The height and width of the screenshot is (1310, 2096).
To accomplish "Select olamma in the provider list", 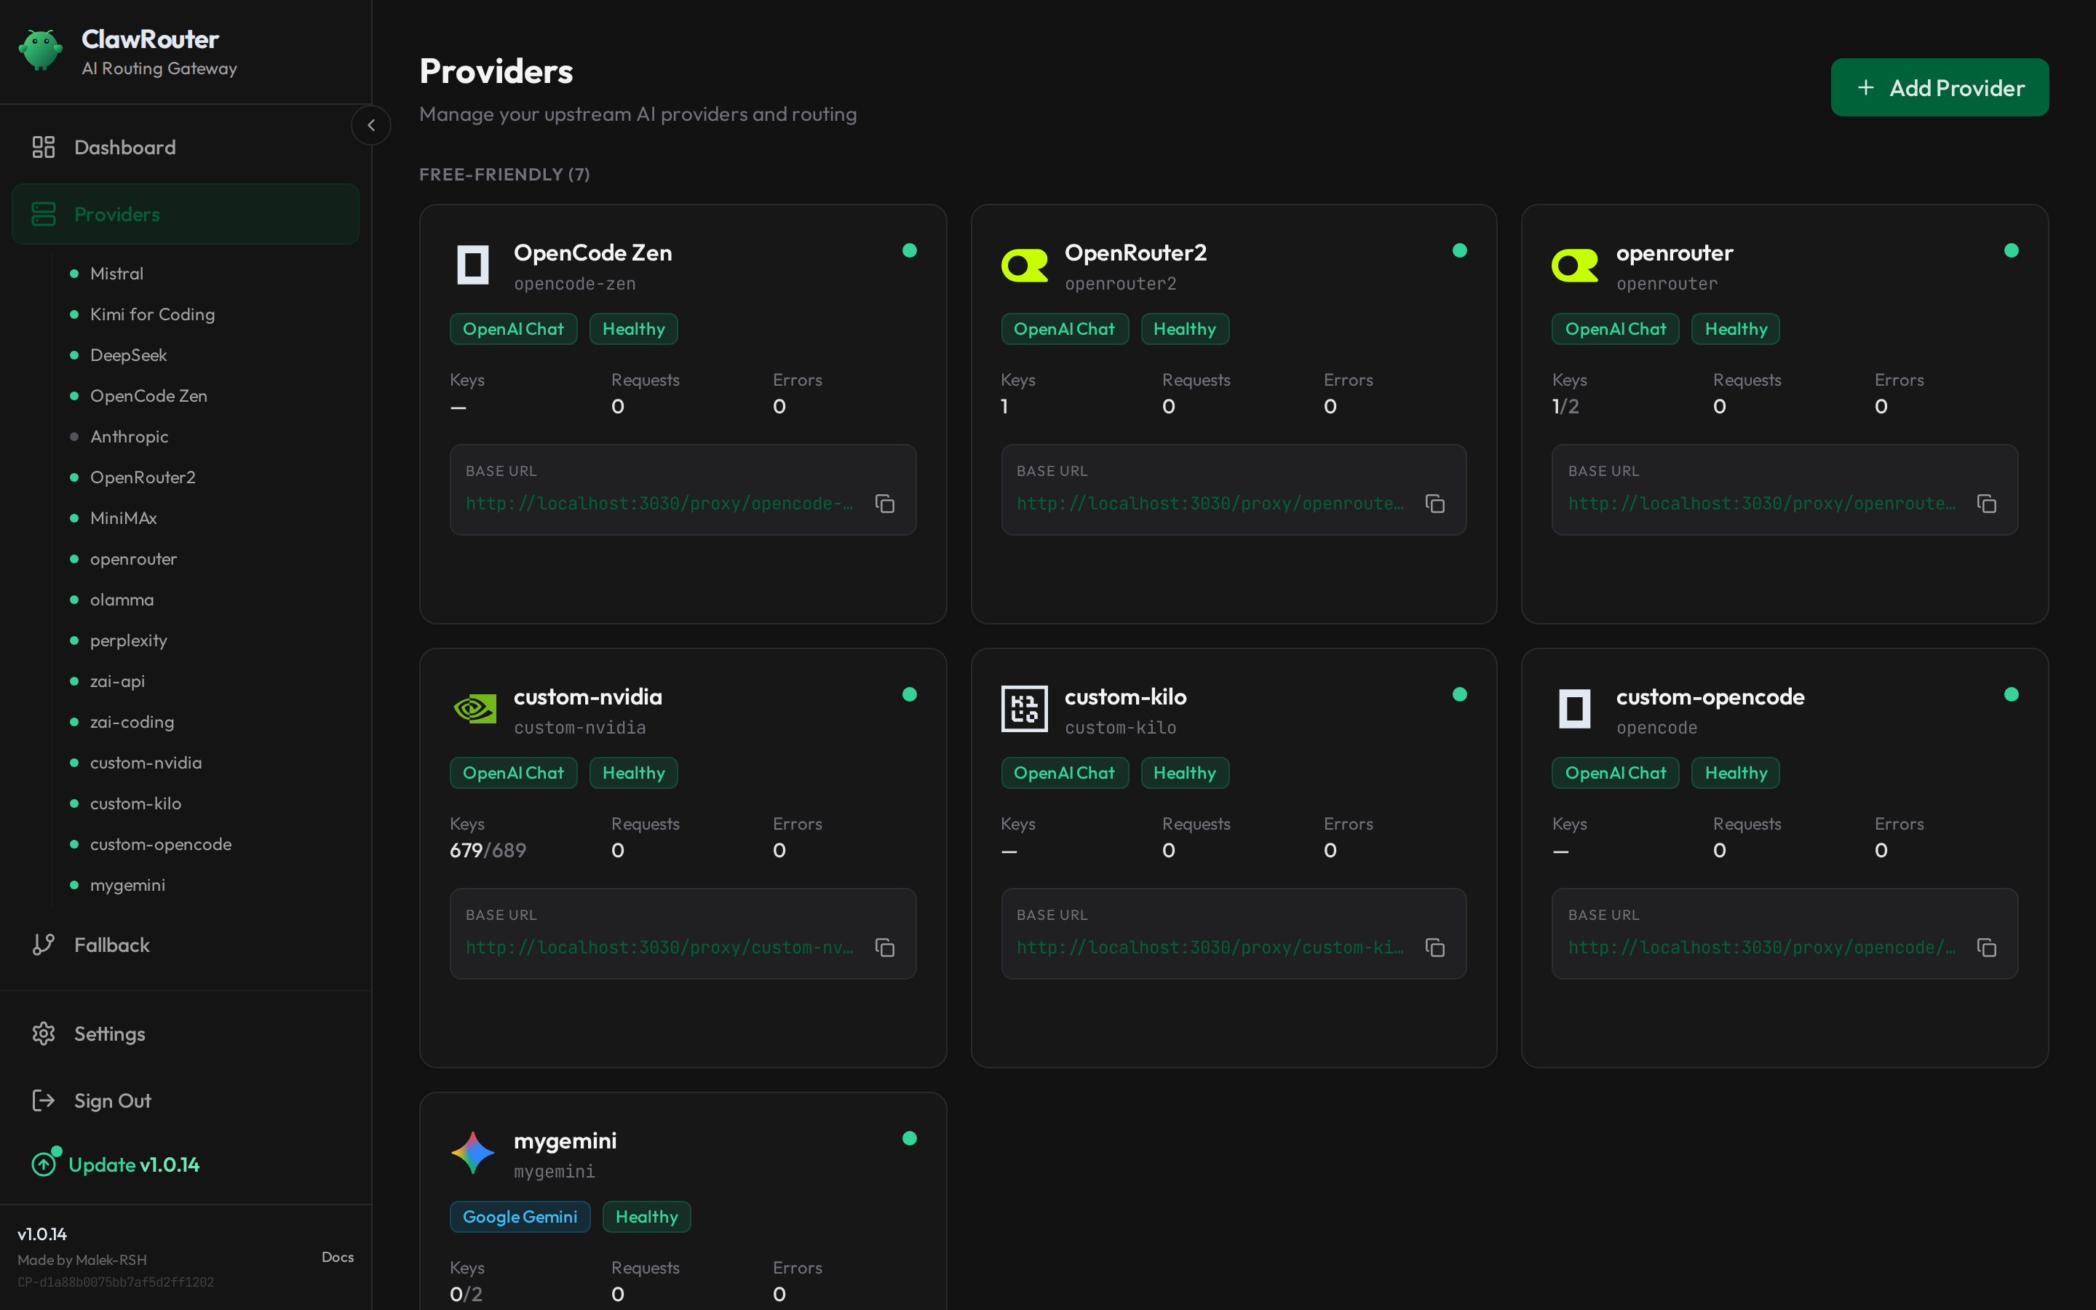I will [x=122, y=600].
